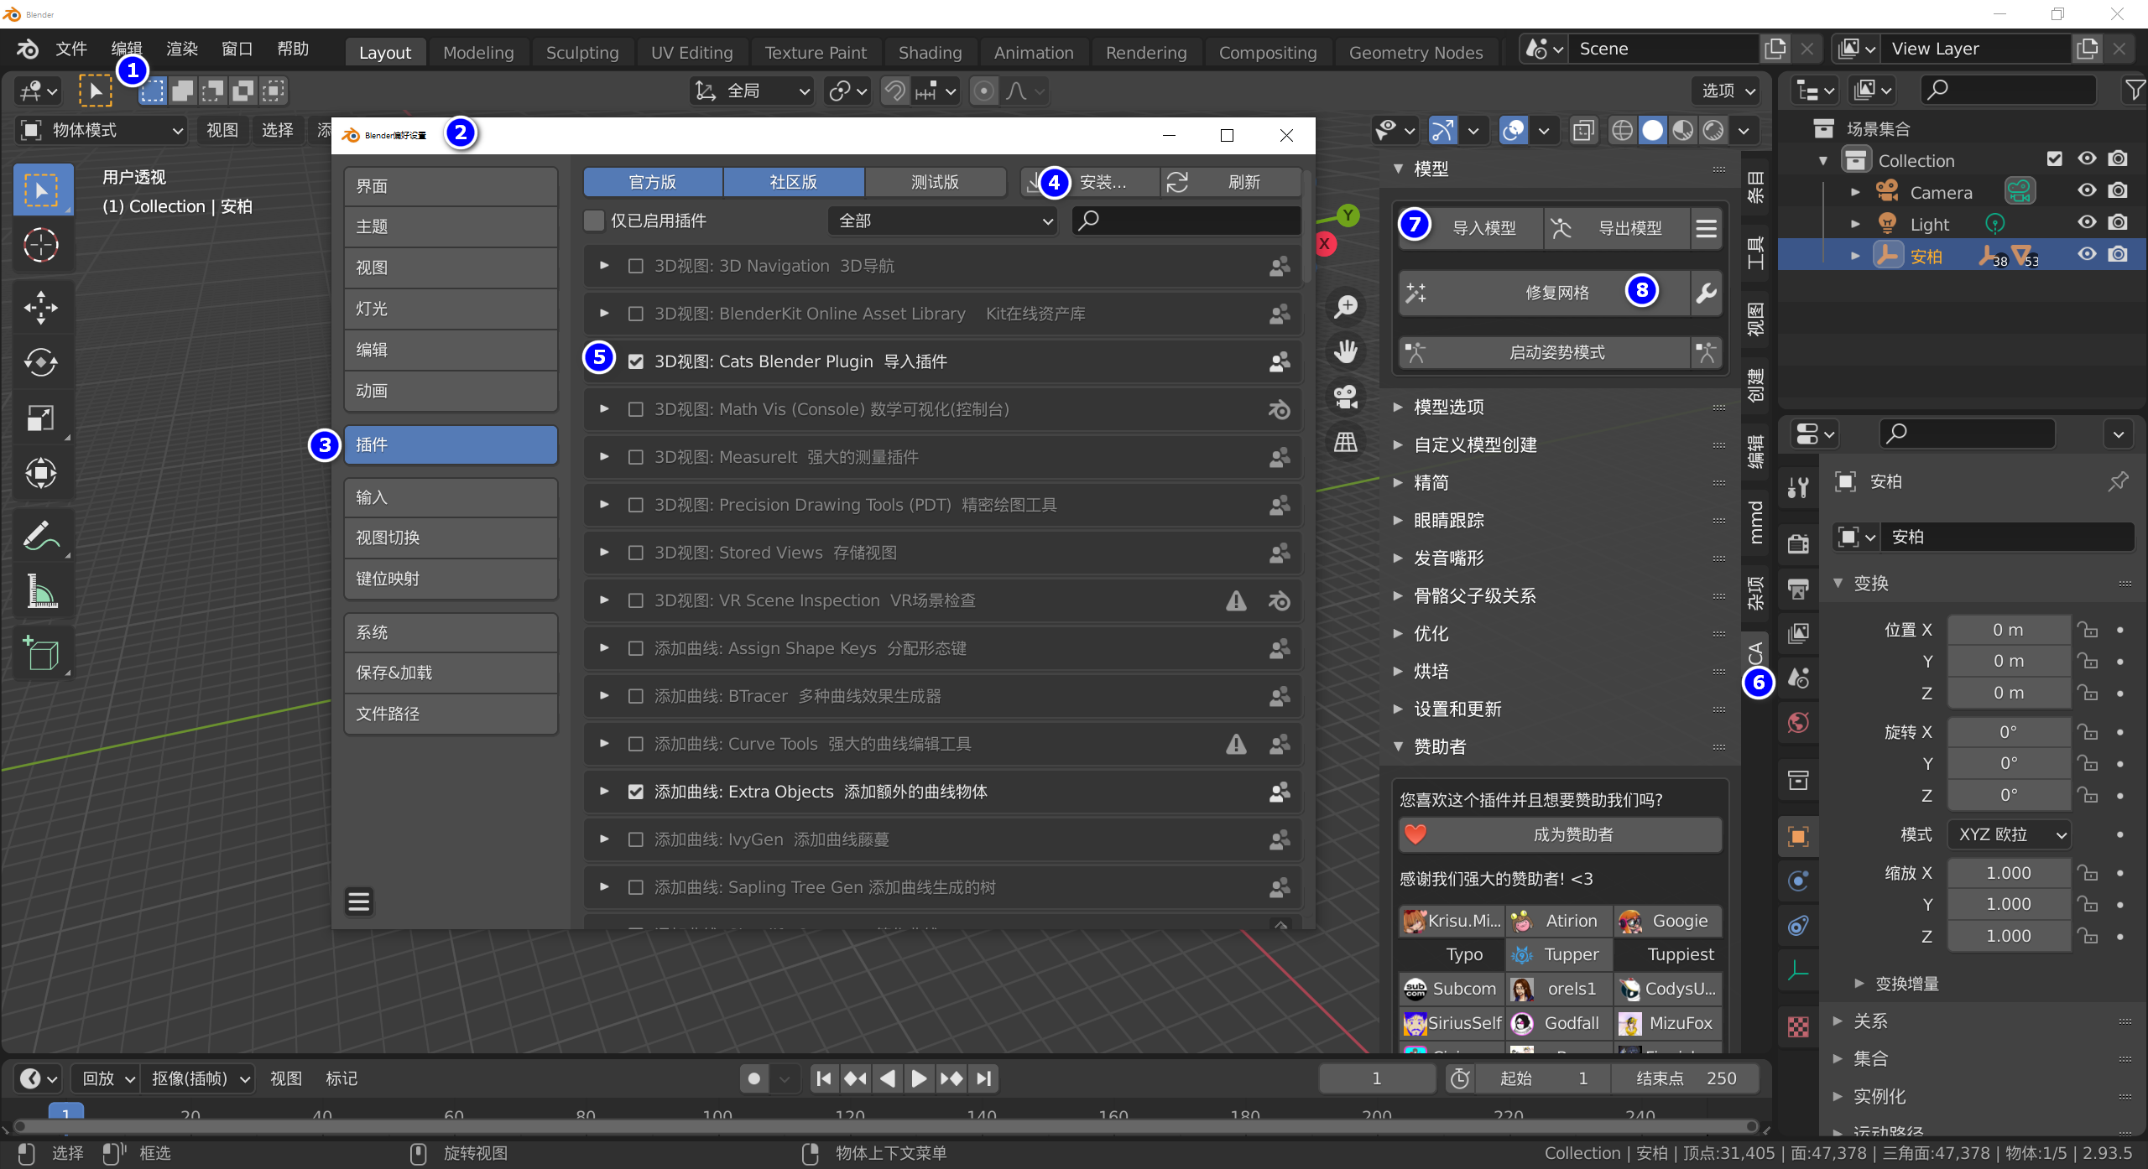Toggle the Extra Objects add-on checkbox
This screenshot has height=1169, width=2148.
point(635,790)
